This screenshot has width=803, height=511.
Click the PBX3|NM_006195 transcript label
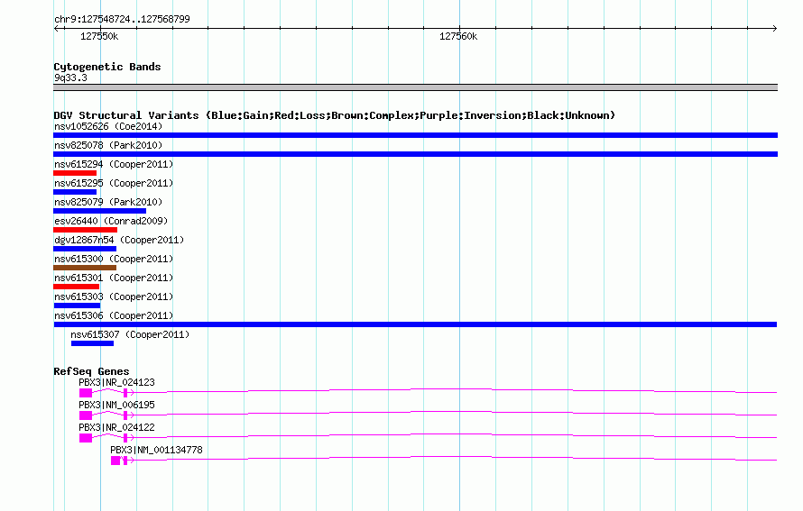click(116, 406)
